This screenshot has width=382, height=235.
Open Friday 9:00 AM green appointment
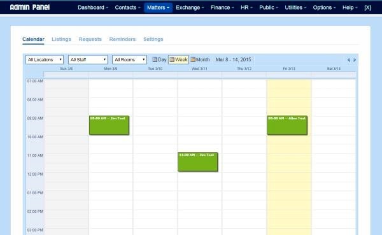pos(287,125)
